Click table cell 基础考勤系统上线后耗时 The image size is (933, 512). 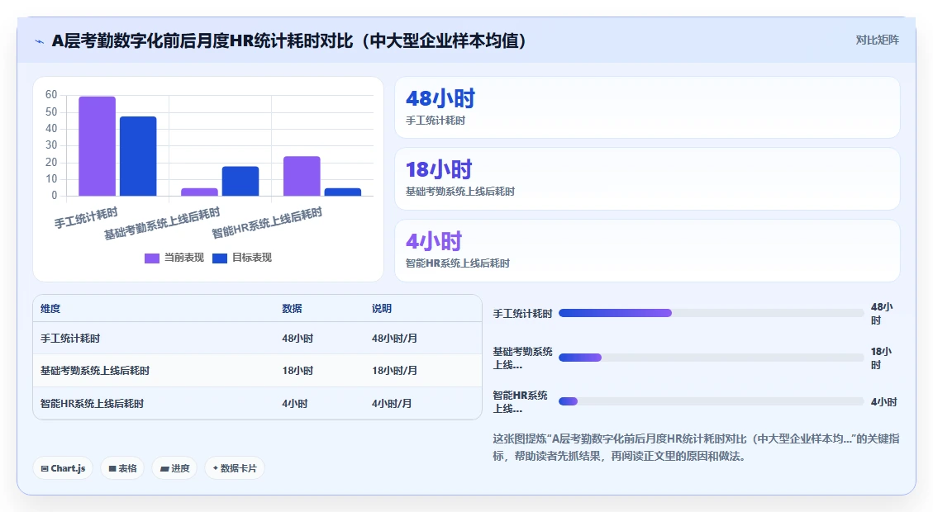pos(95,371)
